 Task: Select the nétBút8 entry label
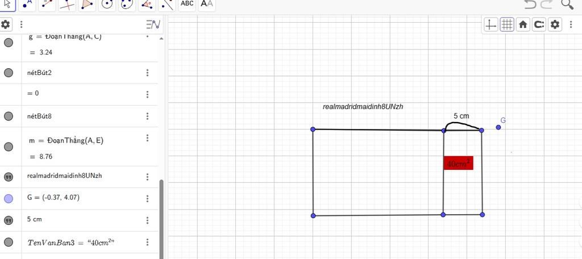39,116
